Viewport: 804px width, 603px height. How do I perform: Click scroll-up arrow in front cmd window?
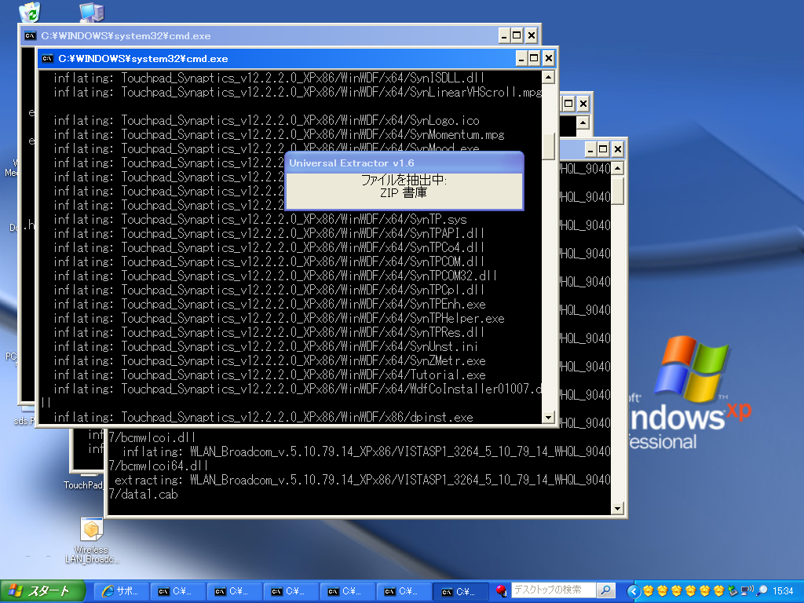coord(548,78)
